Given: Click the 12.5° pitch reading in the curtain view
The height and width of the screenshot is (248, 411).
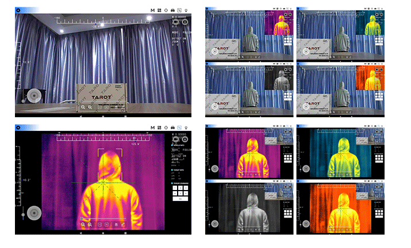Looking at the screenshot, I should (26, 63).
